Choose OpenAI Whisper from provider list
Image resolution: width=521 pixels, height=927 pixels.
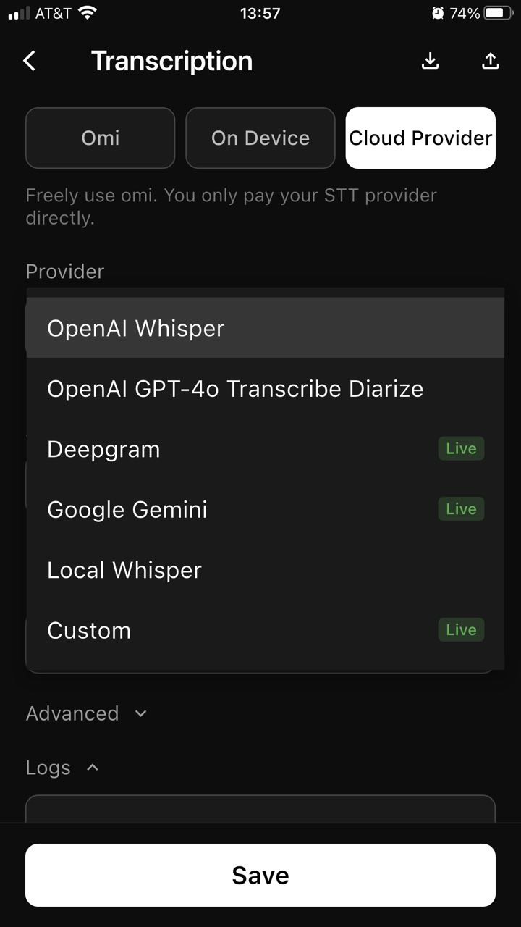(136, 328)
